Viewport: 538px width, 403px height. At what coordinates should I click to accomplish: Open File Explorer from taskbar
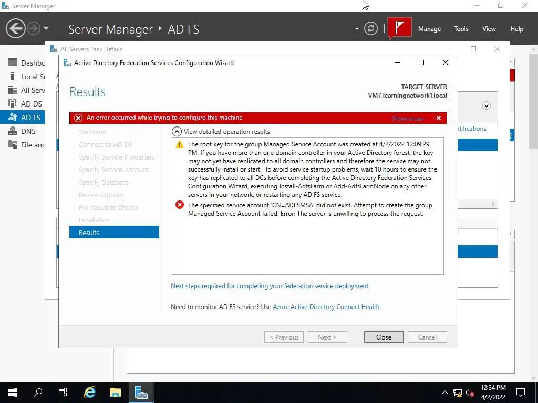tap(115, 393)
